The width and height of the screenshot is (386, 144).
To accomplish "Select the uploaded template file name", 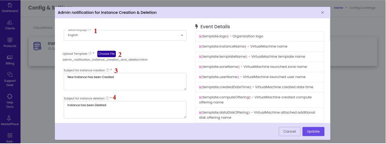I will [x=105, y=60].
